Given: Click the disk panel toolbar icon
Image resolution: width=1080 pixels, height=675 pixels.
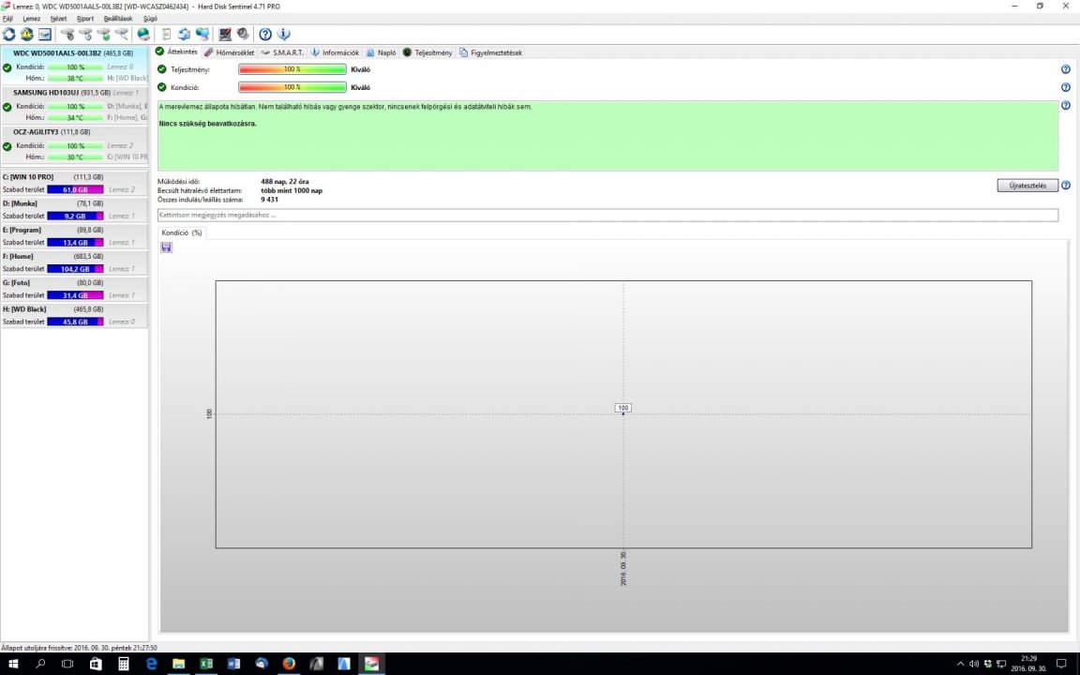Looking at the screenshot, I should [45, 34].
